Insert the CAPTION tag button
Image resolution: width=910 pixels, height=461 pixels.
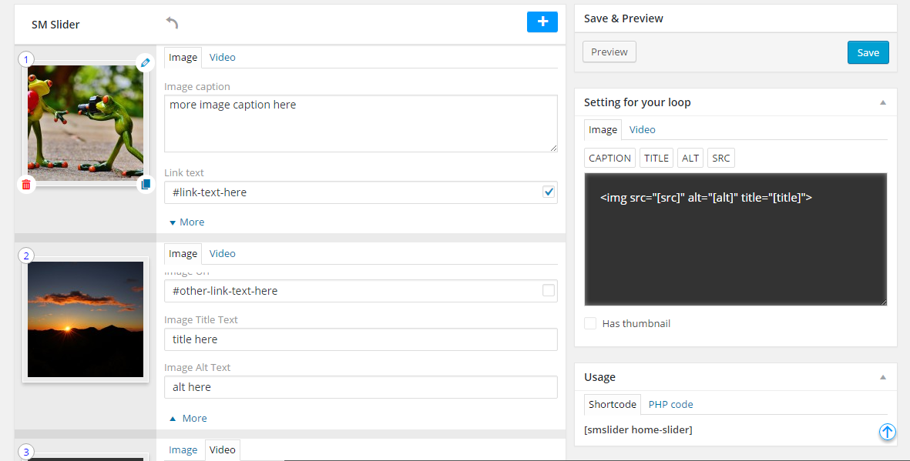pyautogui.click(x=609, y=159)
